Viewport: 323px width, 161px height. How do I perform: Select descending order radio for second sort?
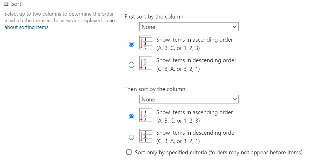(132, 137)
